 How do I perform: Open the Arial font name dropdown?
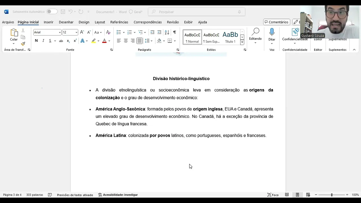coord(60,32)
